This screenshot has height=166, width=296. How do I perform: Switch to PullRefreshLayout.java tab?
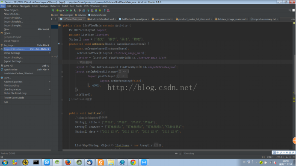tap(134, 19)
